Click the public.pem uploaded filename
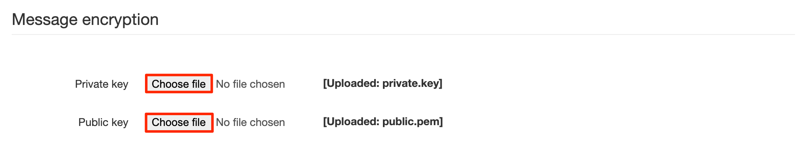 coord(411,122)
